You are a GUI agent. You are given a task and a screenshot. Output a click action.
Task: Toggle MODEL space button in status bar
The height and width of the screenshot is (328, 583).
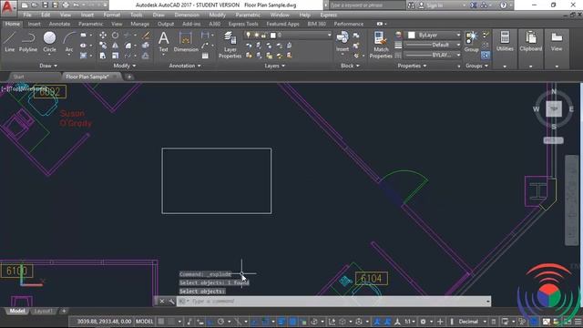click(144, 322)
